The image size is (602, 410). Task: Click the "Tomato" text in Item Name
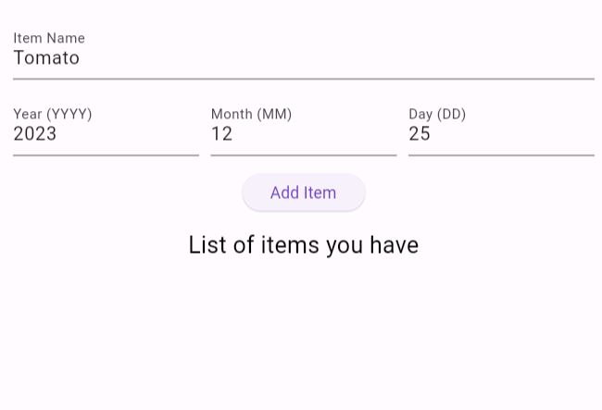[46, 58]
